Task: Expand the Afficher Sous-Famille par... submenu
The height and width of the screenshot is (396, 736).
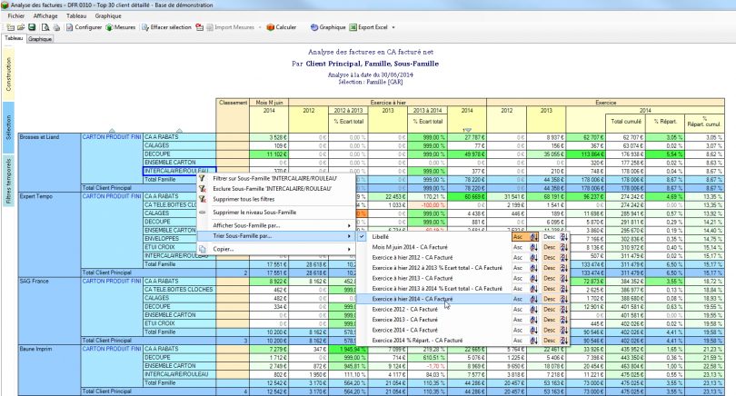Action: pyautogui.click(x=276, y=225)
